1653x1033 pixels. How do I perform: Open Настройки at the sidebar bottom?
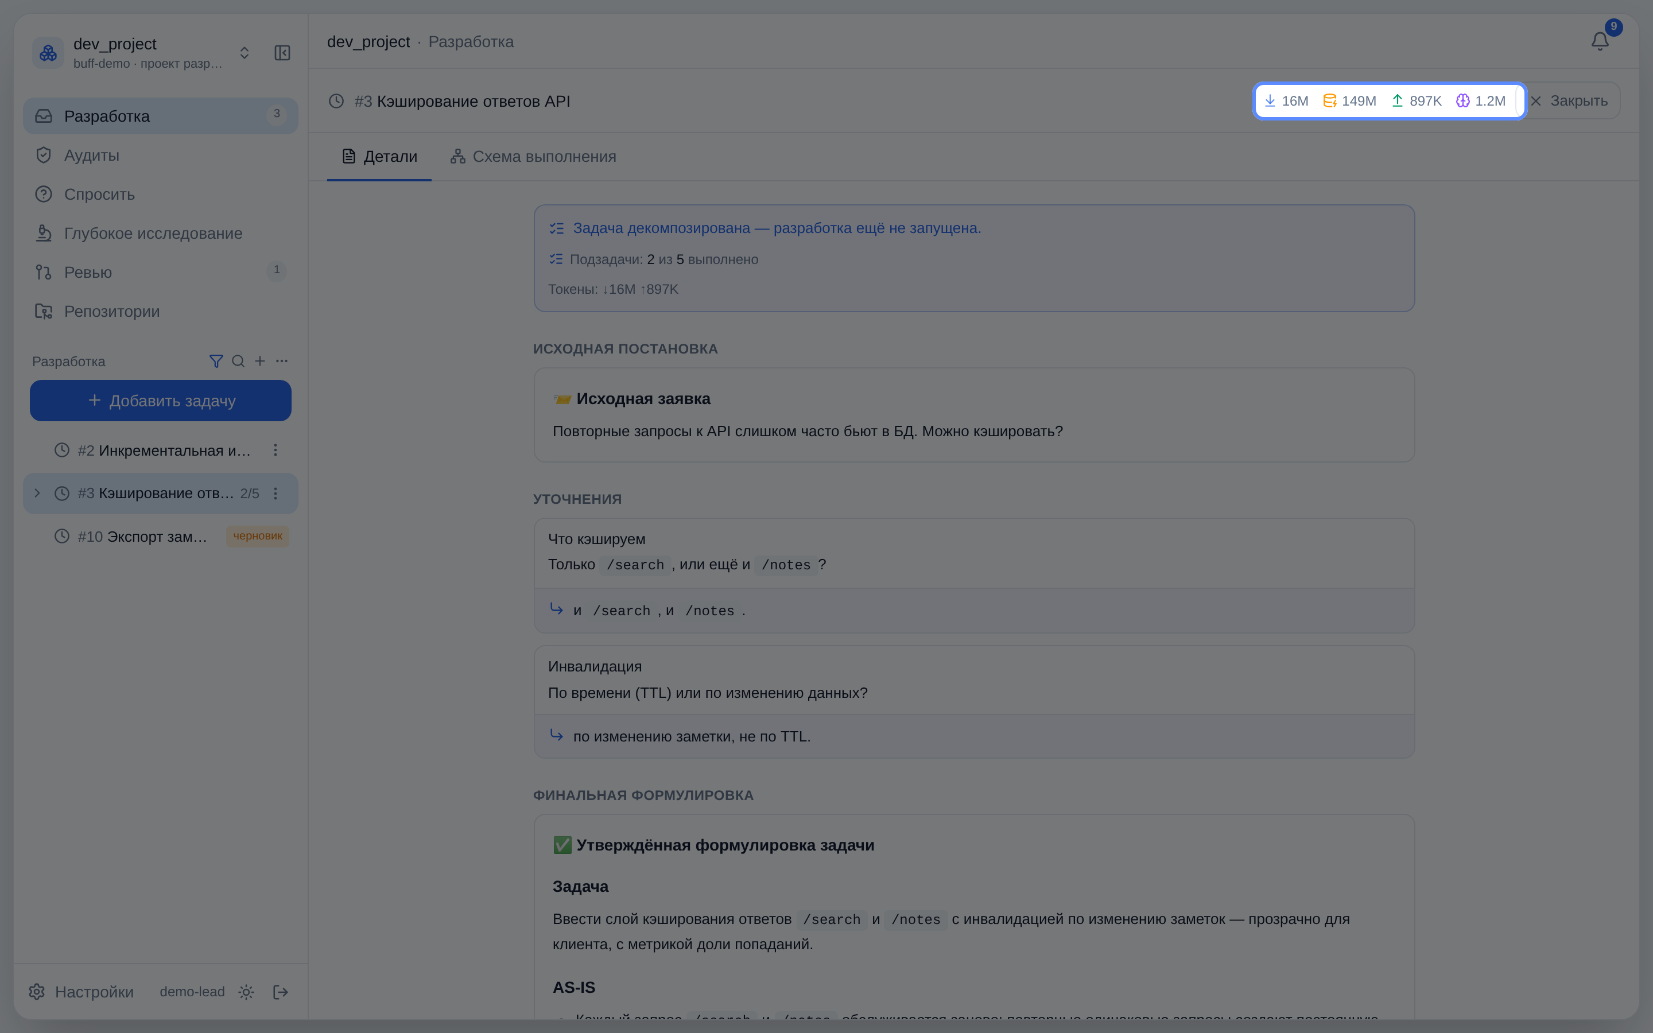tap(82, 992)
